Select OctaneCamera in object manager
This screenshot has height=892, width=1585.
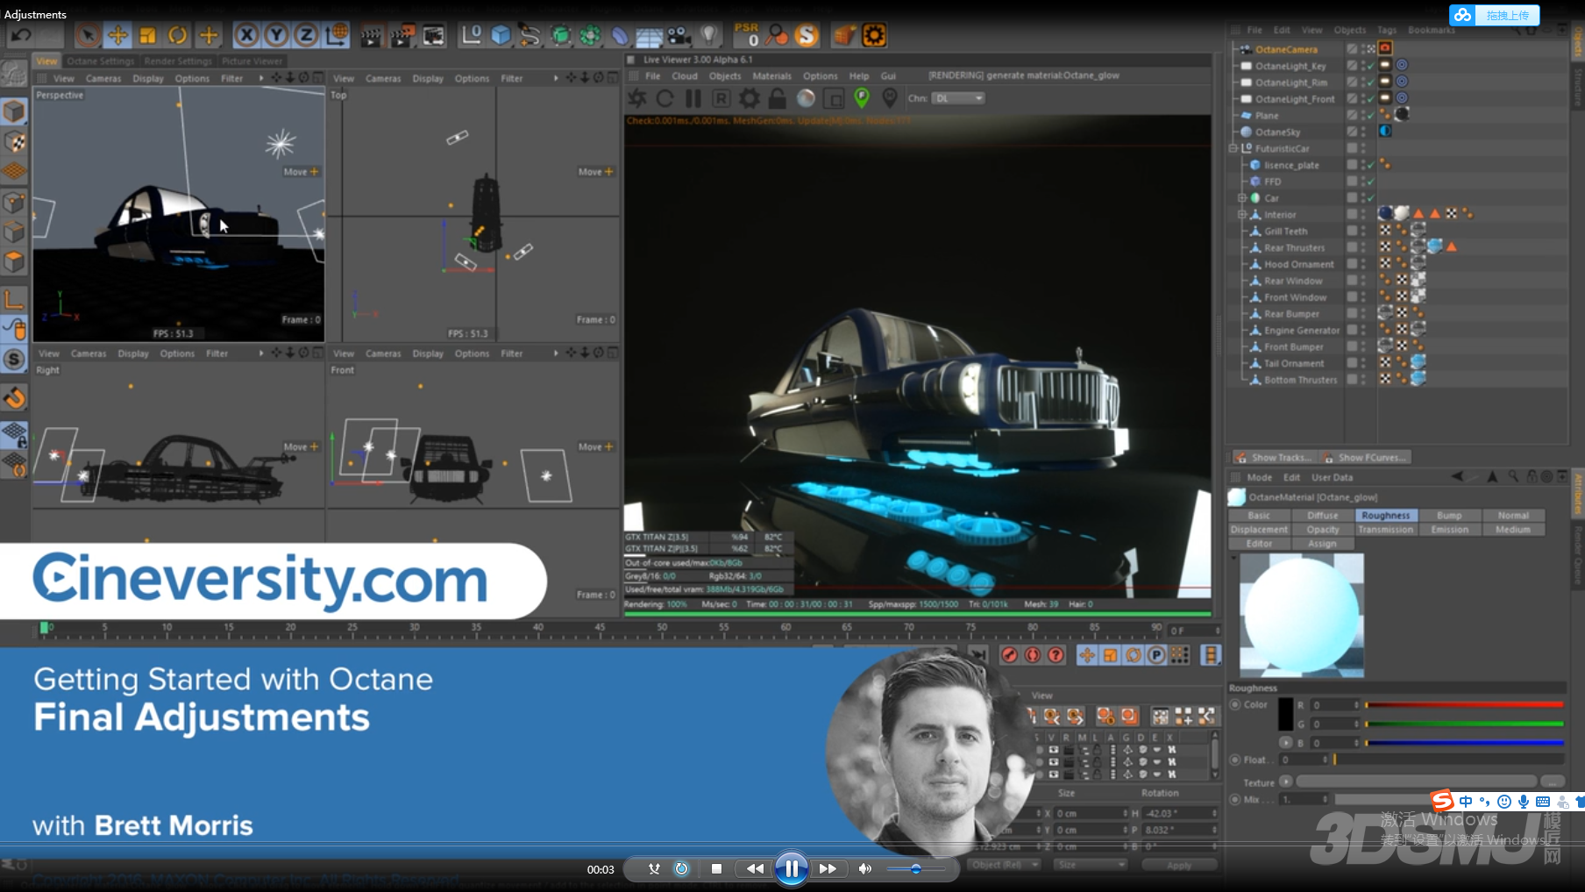(1286, 50)
